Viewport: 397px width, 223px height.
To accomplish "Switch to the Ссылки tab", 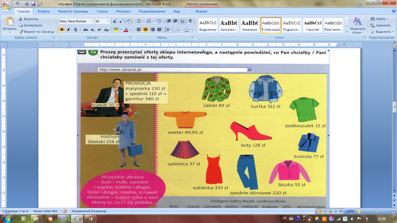I will coord(102,11).
